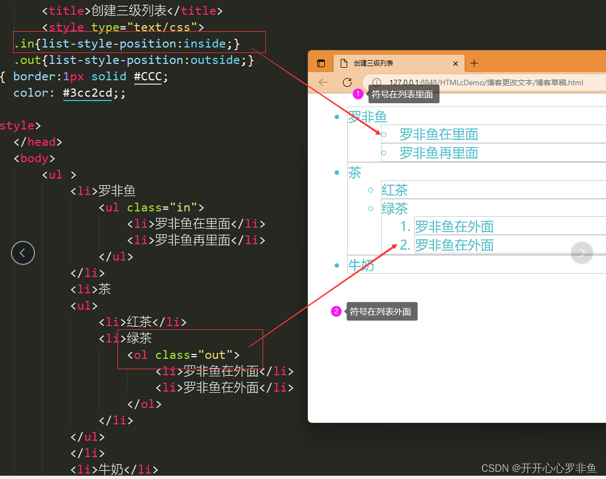Click the tab overview icon left of the tab
This screenshot has width=606, height=479.
pos(321,62)
